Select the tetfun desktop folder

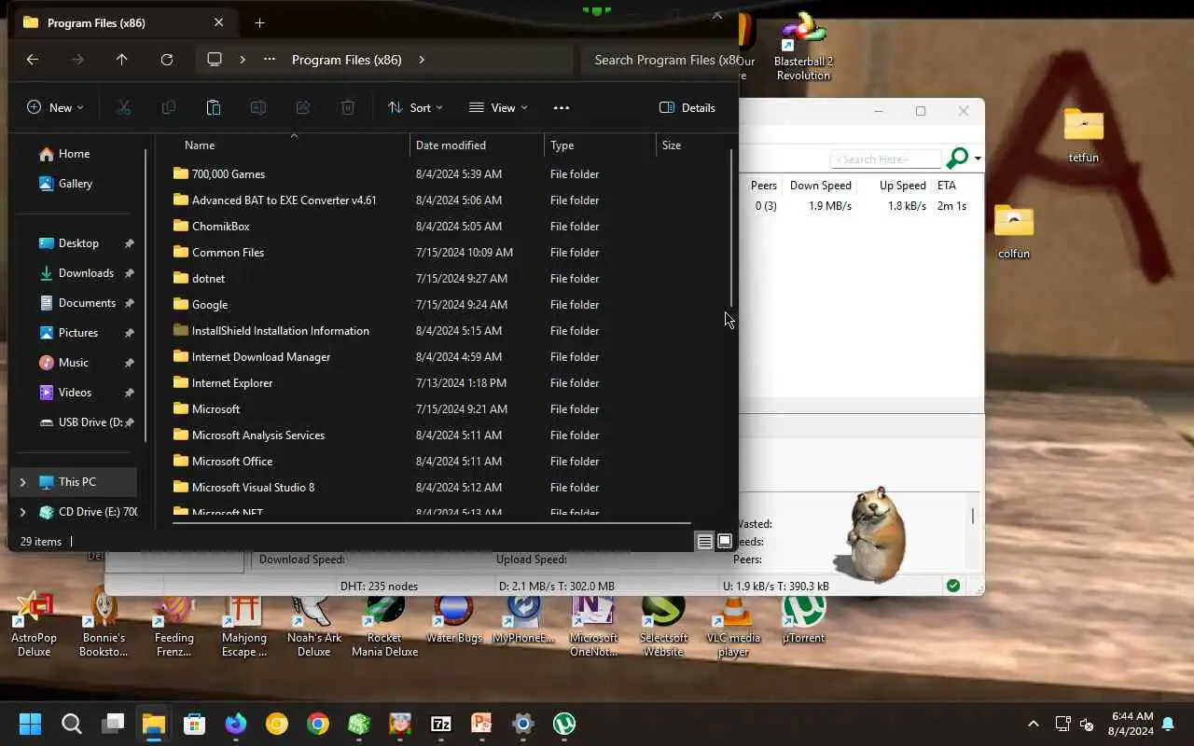[x=1083, y=135]
